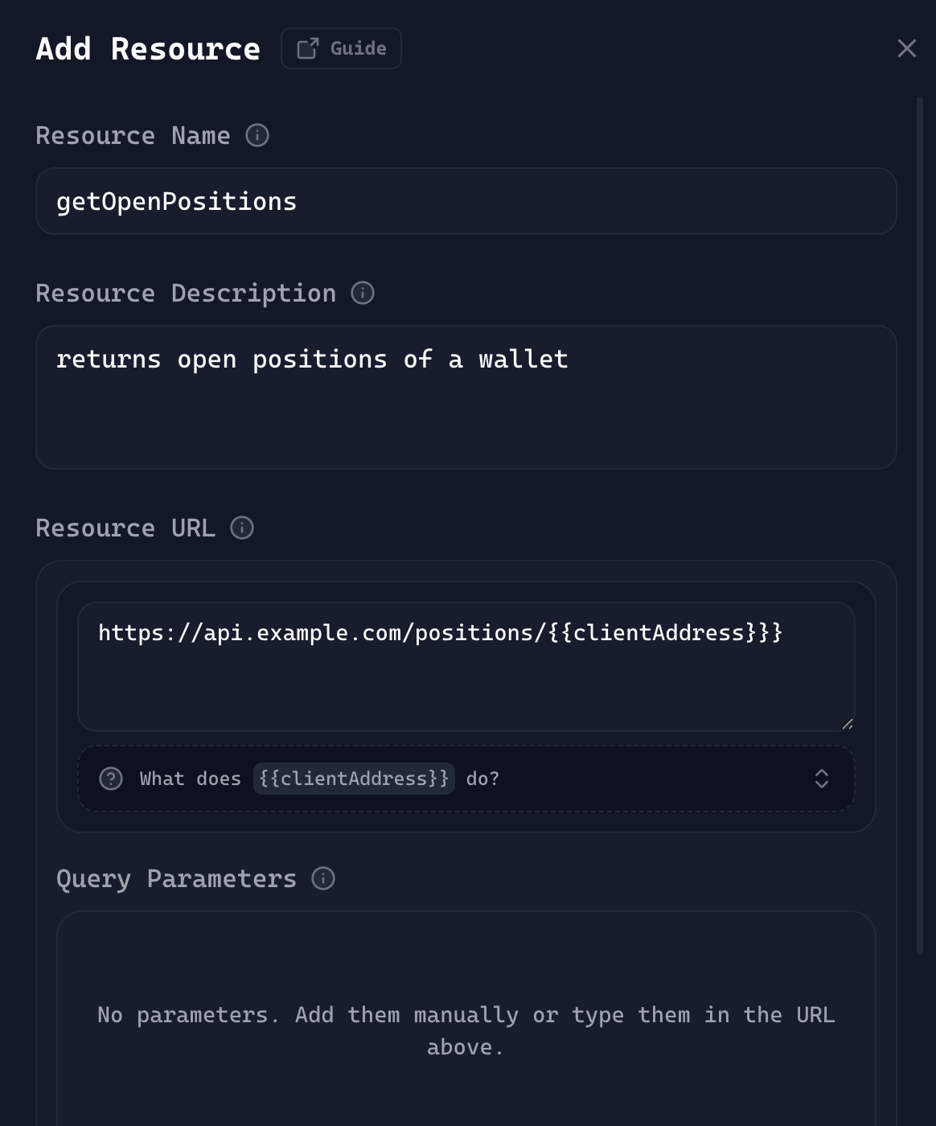Image resolution: width=936 pixels, height=1126 pixels.
Task: Click the Query Parameters label
Action: click(x=176, y=878)
